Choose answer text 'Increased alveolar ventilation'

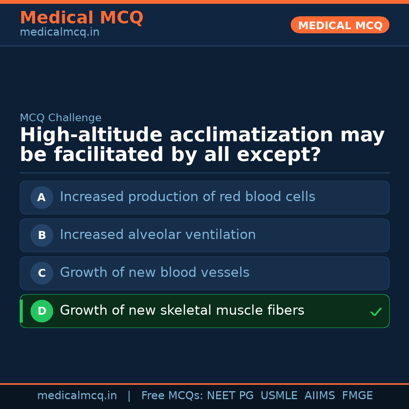[x=158, y=235]
